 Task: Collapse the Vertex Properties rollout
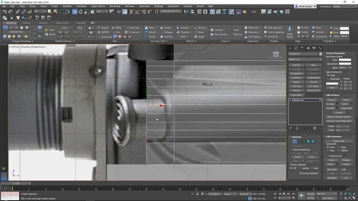click(324, 53)
